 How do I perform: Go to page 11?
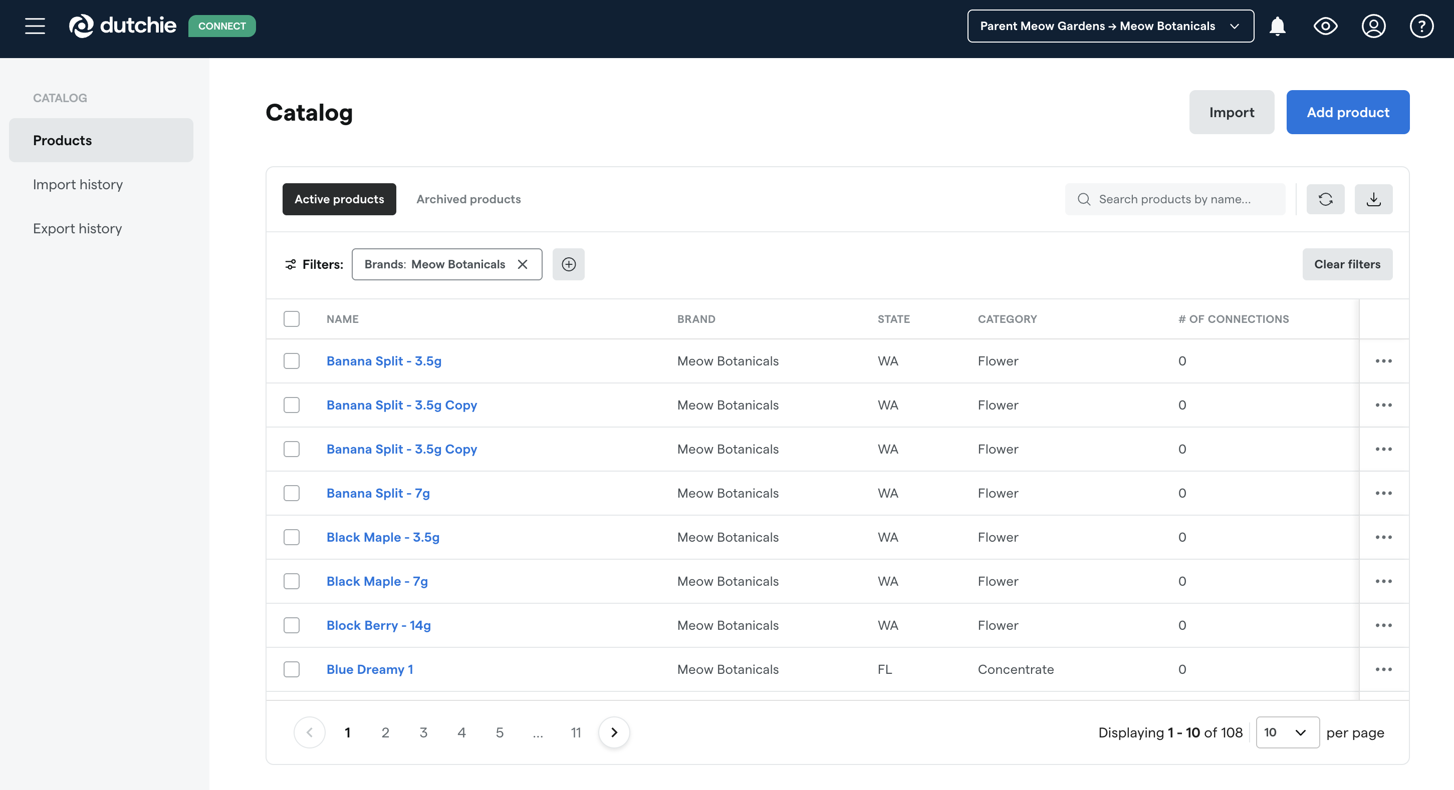coord(576,732)
